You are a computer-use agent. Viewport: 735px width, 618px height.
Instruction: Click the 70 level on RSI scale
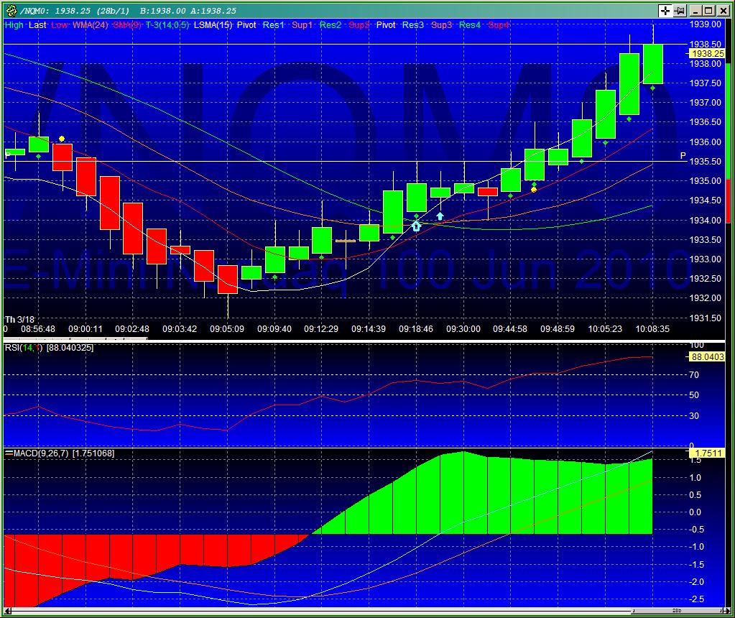pyautogui.click(x=694, y=374)
